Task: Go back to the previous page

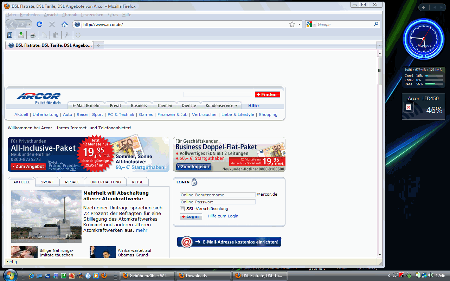Action: [12, 24]
